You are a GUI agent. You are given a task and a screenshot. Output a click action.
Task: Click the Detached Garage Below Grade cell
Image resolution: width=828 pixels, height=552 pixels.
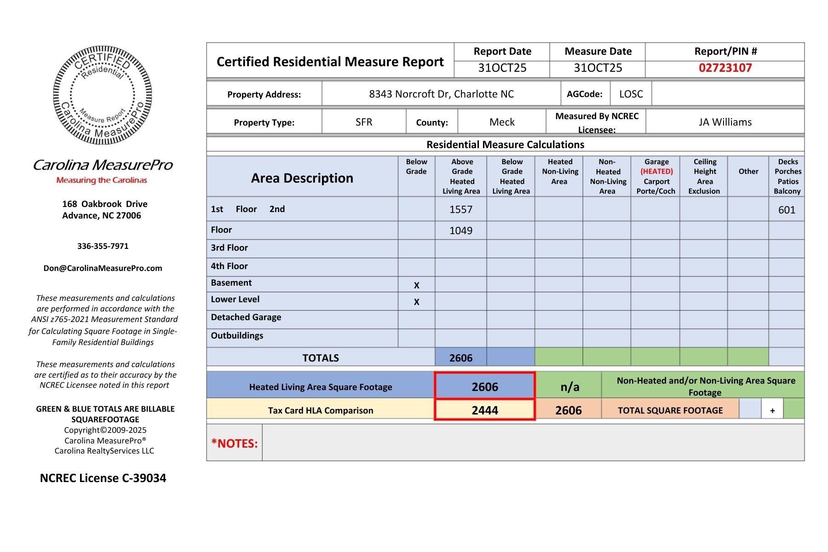[x=416, y=319]
